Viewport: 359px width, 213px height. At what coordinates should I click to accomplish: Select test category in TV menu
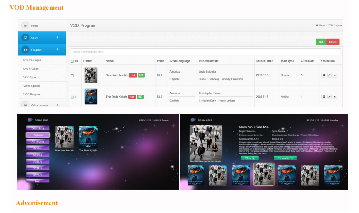click(x=38, y=181)
